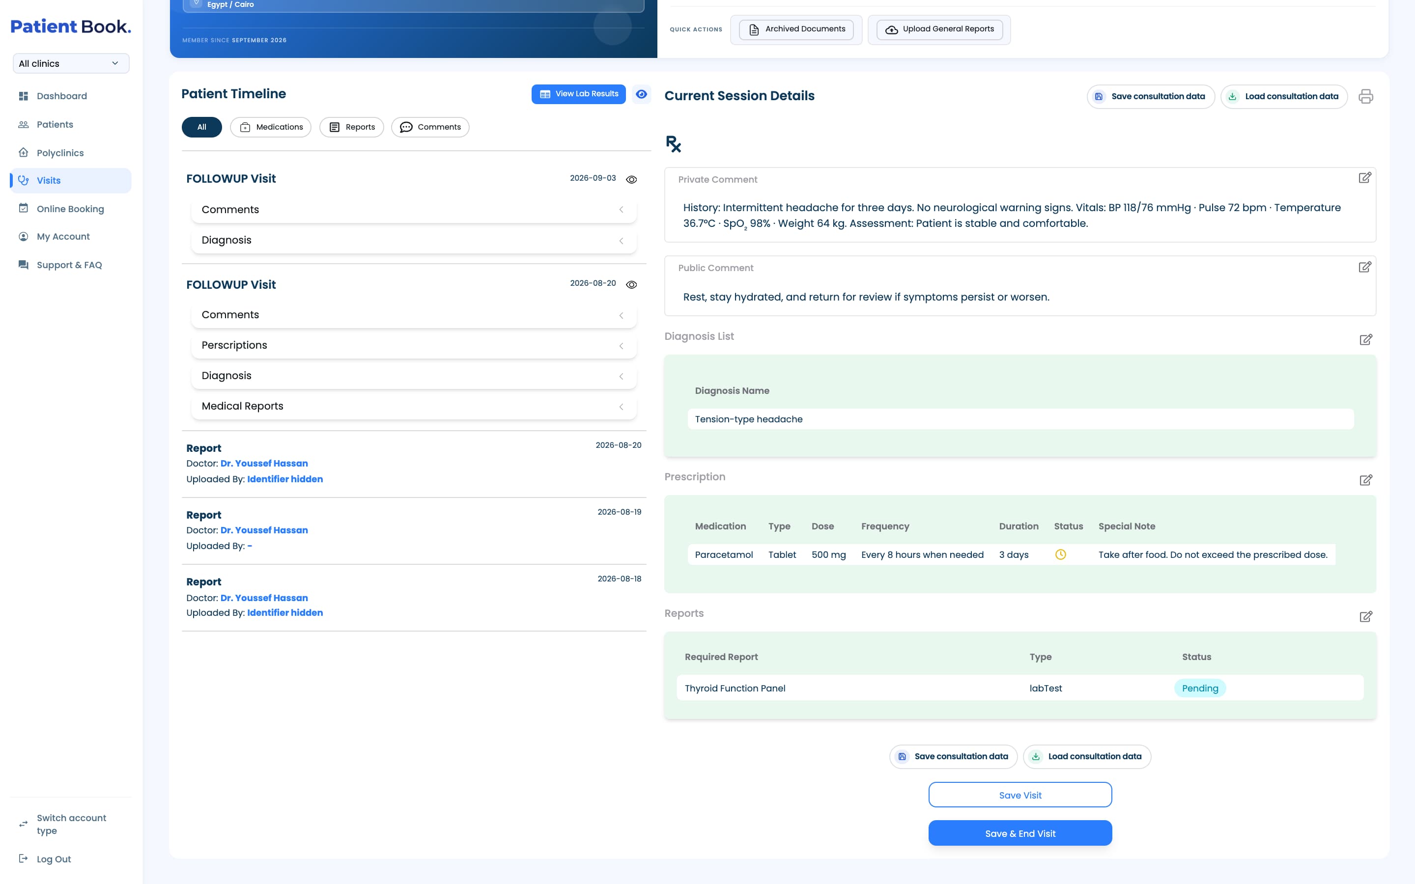The image size is (1415, 884).
Task: Open Dr. Youssef Hassan link on 2026-08-19 report
Action: coord(264,530)
